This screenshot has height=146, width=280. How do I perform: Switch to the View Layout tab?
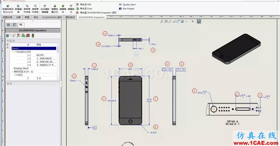[7, 18]
